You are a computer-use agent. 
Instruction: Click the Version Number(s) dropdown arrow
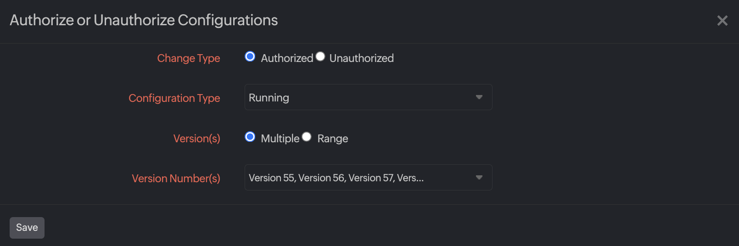point(479,178)
